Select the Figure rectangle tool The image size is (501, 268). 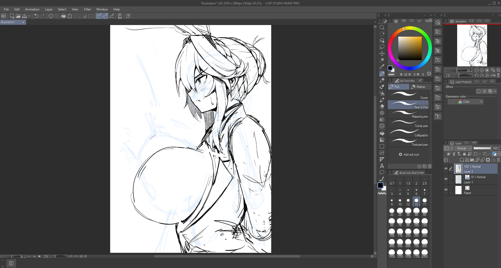click(x=382, y=146)
